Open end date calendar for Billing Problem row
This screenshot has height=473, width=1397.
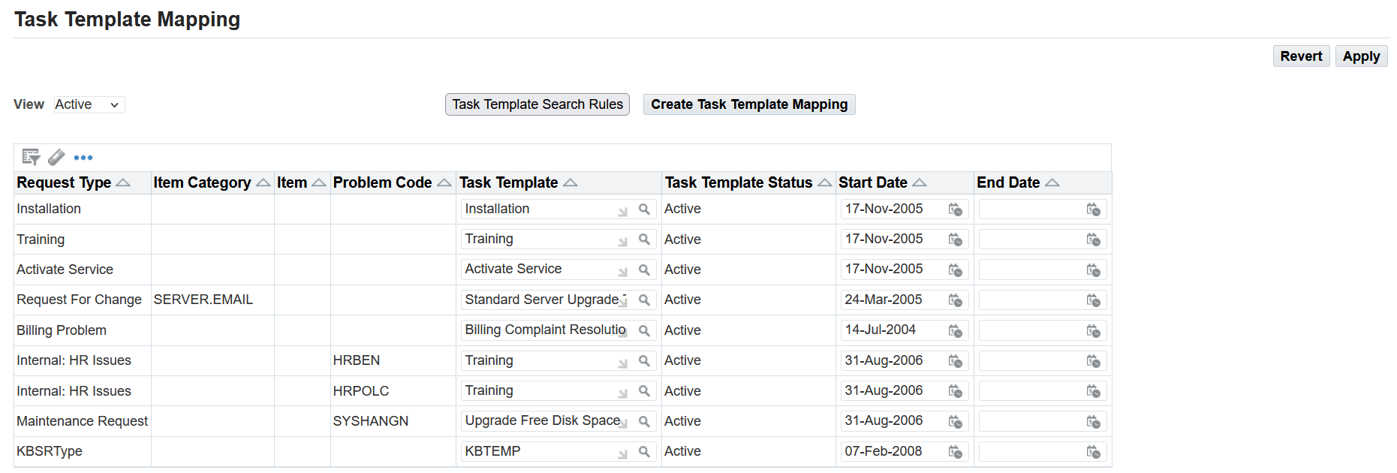click(x=1093, y=331)
